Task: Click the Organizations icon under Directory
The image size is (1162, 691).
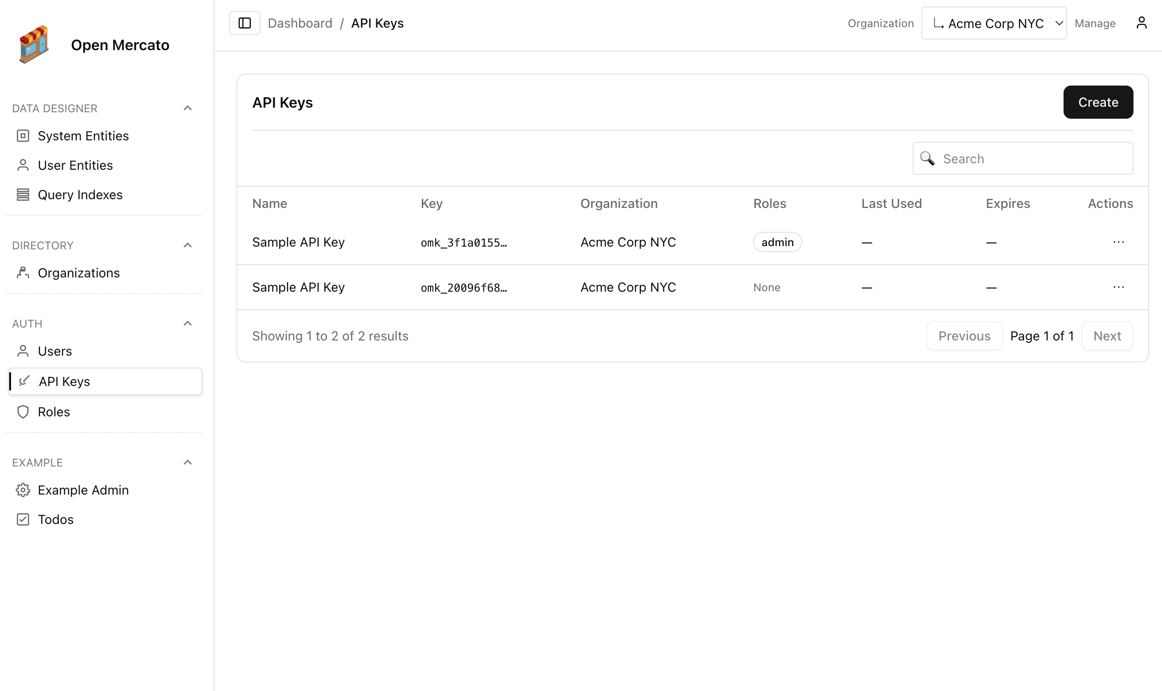Action: tap(23, 273)
